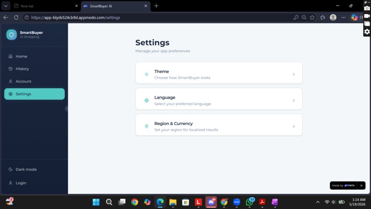The image size is (371, 209).
Task: Go back with the browser back arrow
Action: click(x=6, y=18)
